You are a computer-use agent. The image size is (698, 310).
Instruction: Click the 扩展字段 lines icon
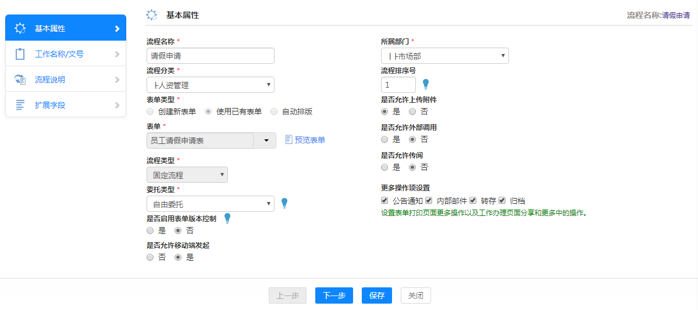[x=20, y=105]
